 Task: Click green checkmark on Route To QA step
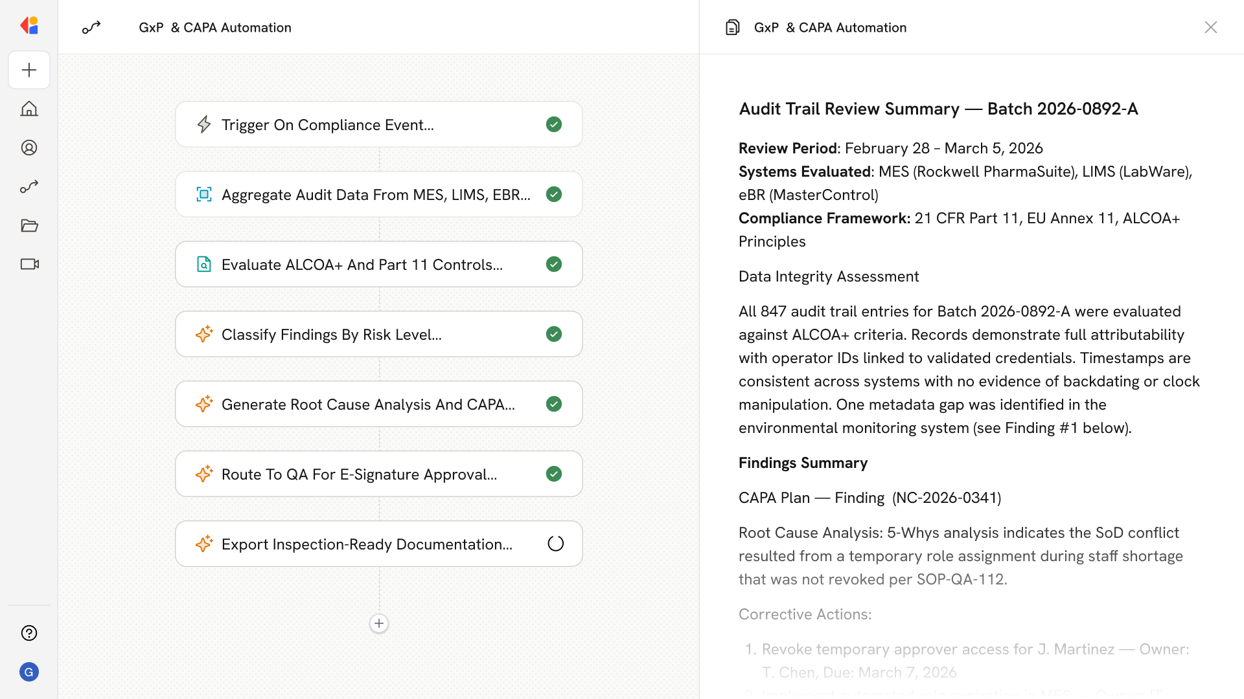pos(554,474)
